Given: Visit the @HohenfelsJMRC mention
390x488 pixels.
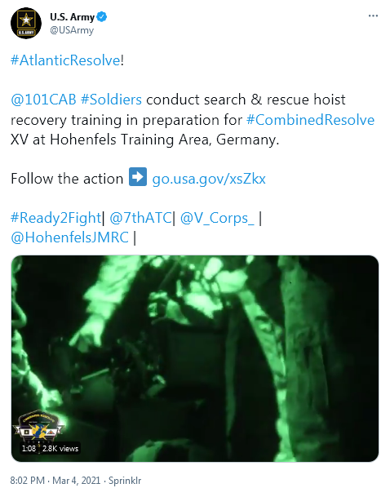Looking at the screenshot, I should click(x=69, y=237).
